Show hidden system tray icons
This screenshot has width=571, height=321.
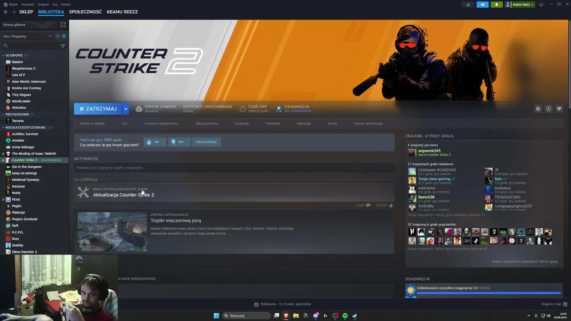pos(529,316)
